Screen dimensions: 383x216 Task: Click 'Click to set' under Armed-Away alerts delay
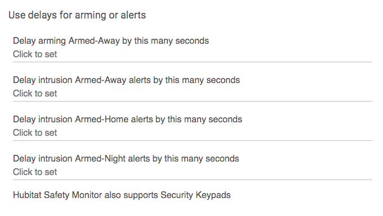point(35,93)
